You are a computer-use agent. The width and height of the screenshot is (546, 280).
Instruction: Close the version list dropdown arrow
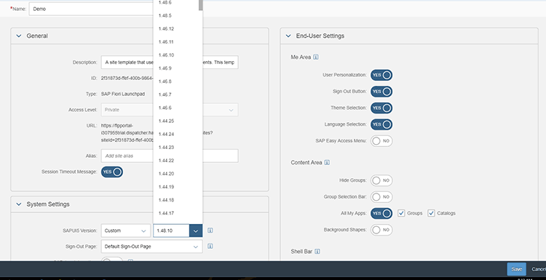(196, 231)
